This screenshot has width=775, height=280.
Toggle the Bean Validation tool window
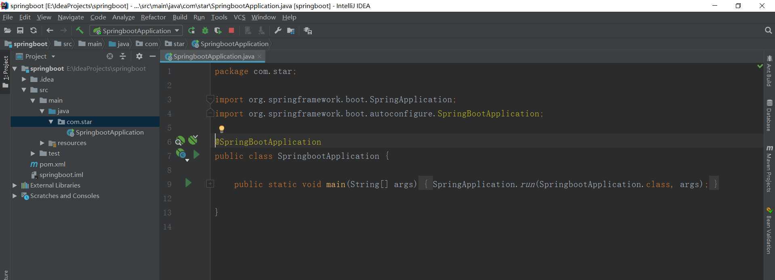(769, 231)
